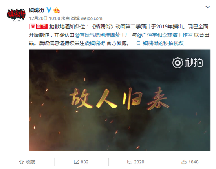The height and width of the screenshot is (169, 216).
Task: Click the 镇魂街 profile avatar
Action: click(x=16, y=14)
